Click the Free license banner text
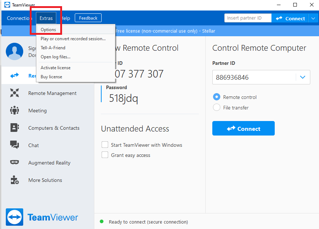 pos(165,31)
